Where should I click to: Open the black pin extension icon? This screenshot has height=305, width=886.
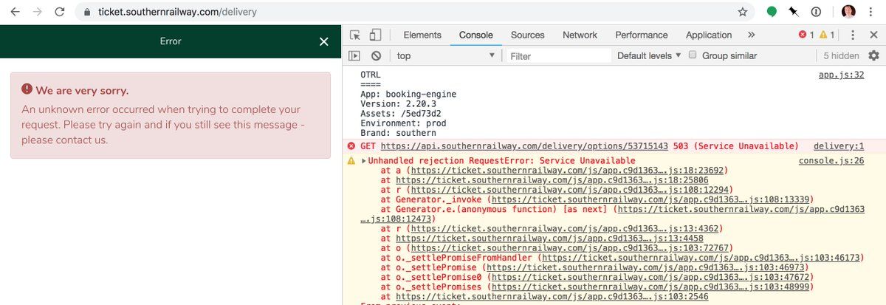pyautogui.click(x=794, y=12)
